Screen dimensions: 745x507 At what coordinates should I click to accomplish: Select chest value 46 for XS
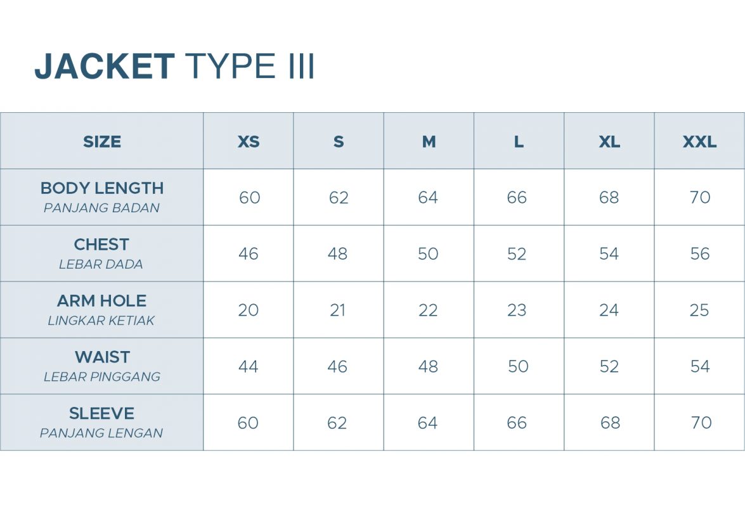pos(249,254)
